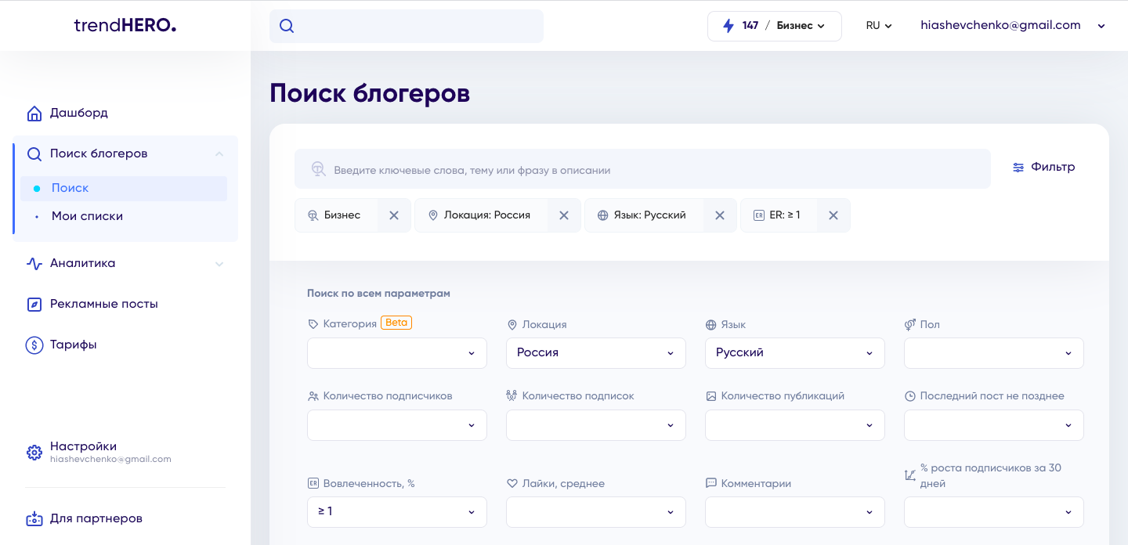Click the Для партнеров icon
The width and height of the screenshot is (1128, 545).
click(x=34, y=519)
